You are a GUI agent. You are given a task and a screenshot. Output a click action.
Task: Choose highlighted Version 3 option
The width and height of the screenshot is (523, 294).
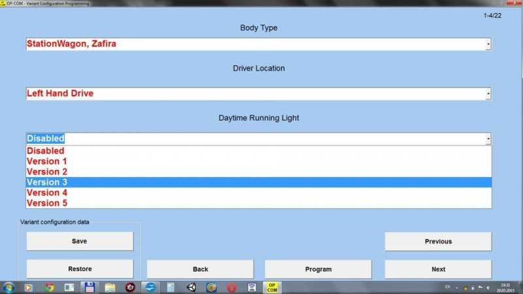(258, 182)
